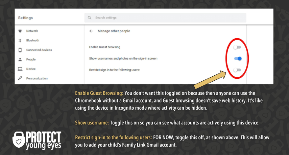The height and width of the screenshot is (155, 289).
Task: Click the Connected devices phone icon
Action: point(20,50)
